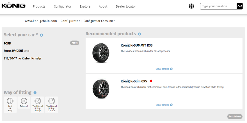Screen dimensions: 247x123
Task: Open the Products menu
Action: coord(39,6)
